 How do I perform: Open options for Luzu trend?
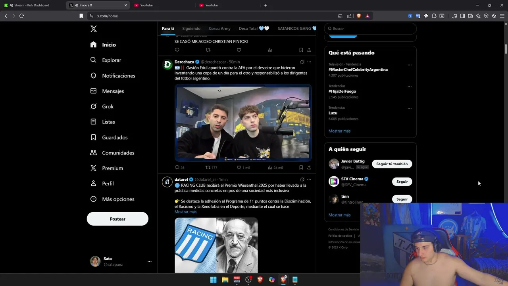tap(410, 108)
